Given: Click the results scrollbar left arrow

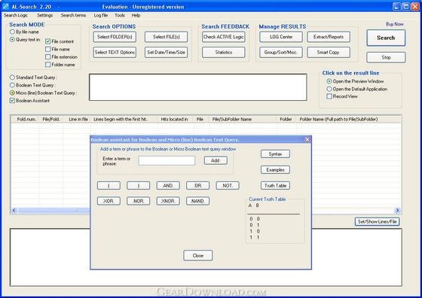Looking at the screenshot, I should tap(14, 211).
